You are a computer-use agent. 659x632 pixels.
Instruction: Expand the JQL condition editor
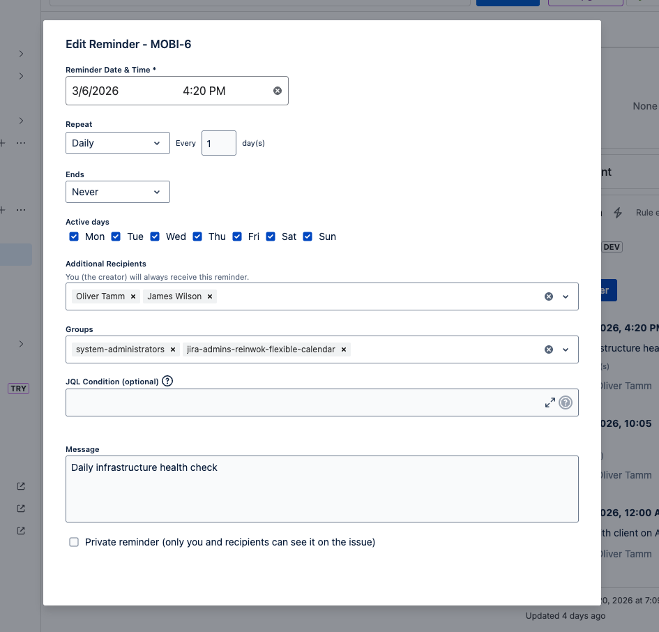pos(550,402)
